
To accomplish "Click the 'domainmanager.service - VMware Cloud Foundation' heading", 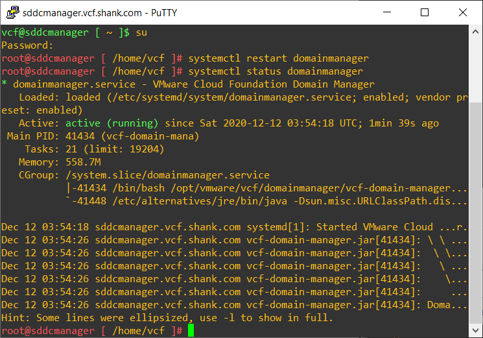I will click(188, 84).
